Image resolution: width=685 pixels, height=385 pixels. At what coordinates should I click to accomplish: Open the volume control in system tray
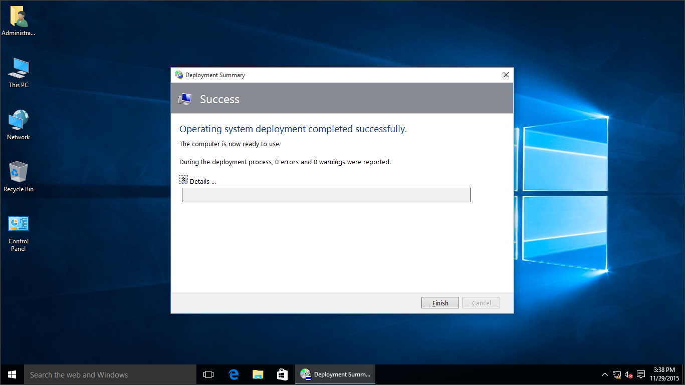pyautogui.click(x=628, y=374)
